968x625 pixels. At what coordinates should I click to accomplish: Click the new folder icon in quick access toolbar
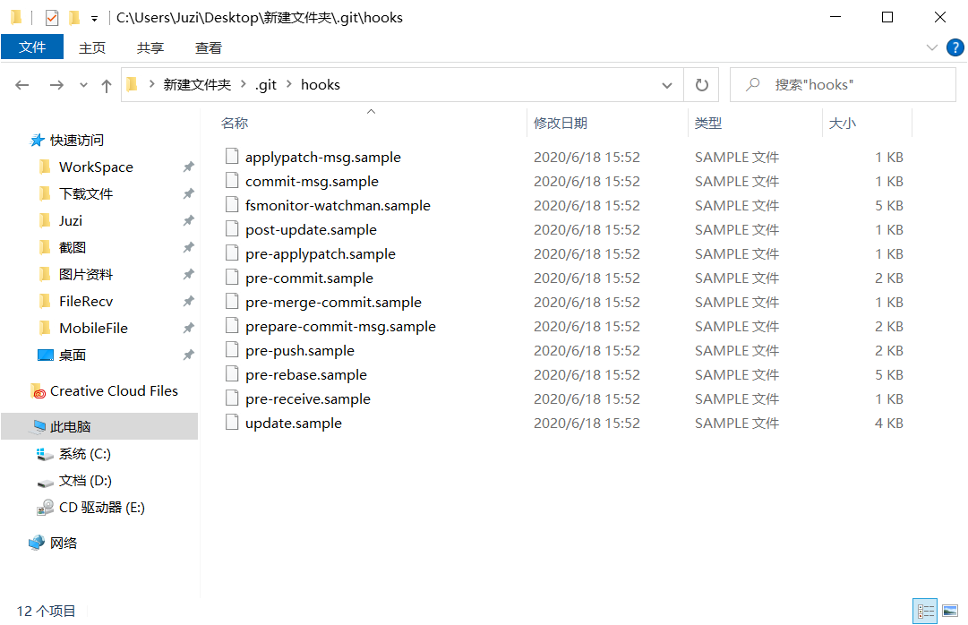pyautogui.click(x=74, y=17)
